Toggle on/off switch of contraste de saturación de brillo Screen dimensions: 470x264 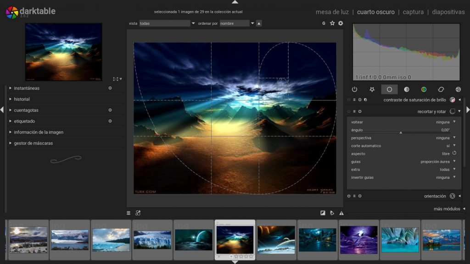[x=349, y=99]
